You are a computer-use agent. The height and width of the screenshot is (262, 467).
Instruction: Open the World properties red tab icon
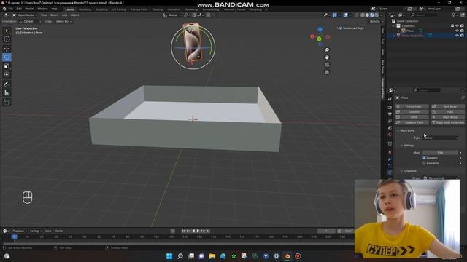click(390, 135)
